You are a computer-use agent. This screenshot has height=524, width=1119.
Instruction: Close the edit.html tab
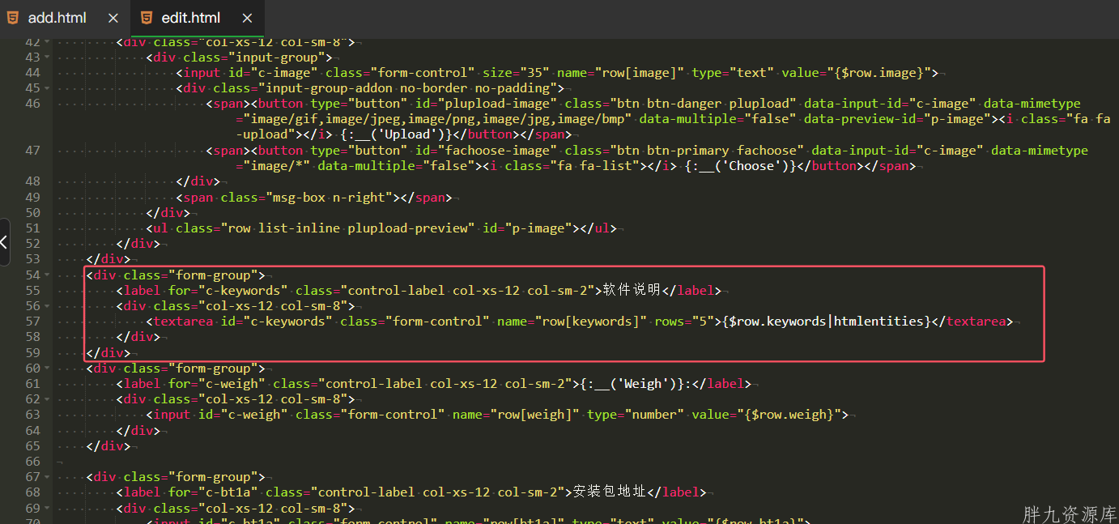click(x=247, y=18)
